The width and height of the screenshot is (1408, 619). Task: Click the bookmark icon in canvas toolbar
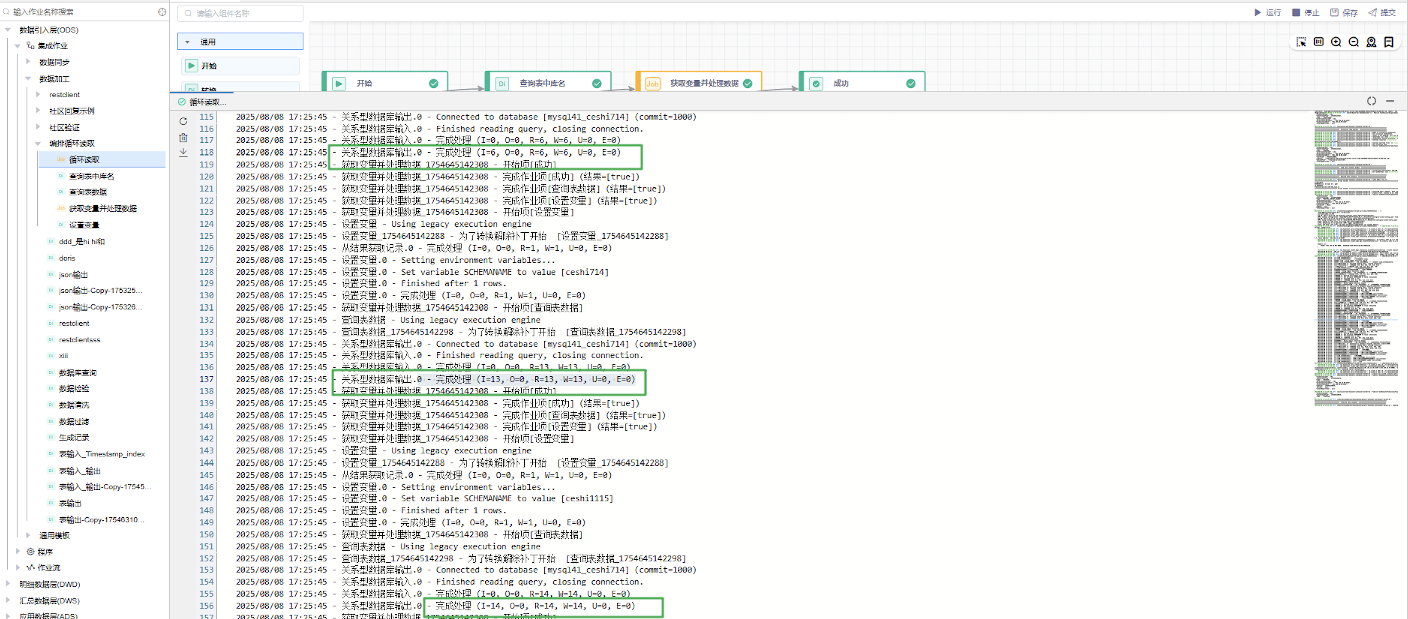[1388, 42]
